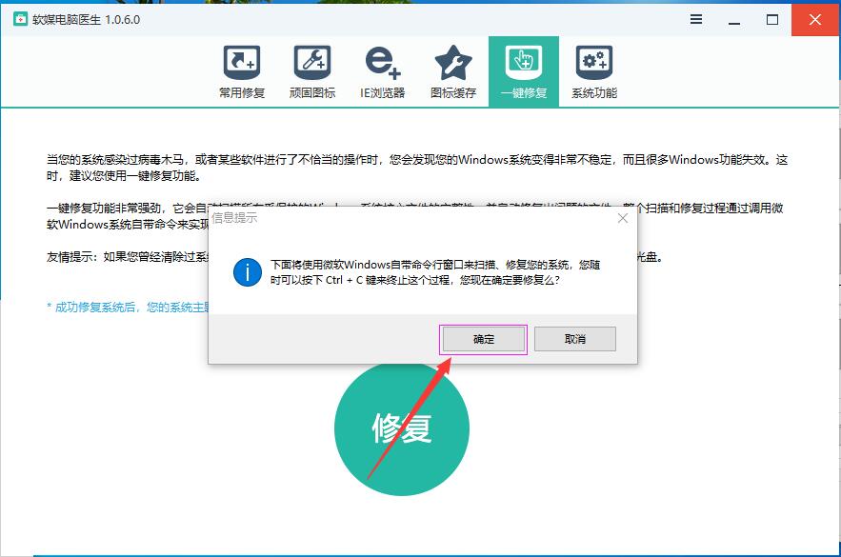Select the 顽固图标 stubborn icons tool
Screen dimensions: 841x557
point(311,71)
